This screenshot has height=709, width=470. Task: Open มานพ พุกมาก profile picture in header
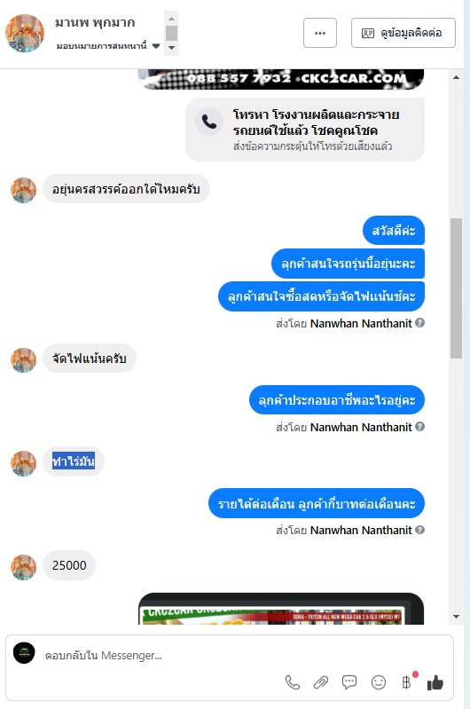tap(25, 33)
